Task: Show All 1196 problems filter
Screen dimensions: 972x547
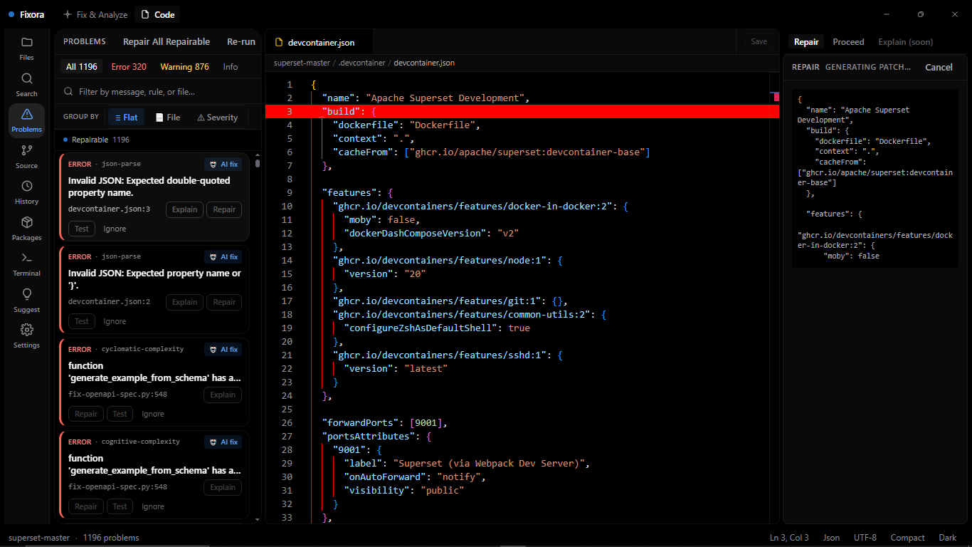Action: point(82,67)
